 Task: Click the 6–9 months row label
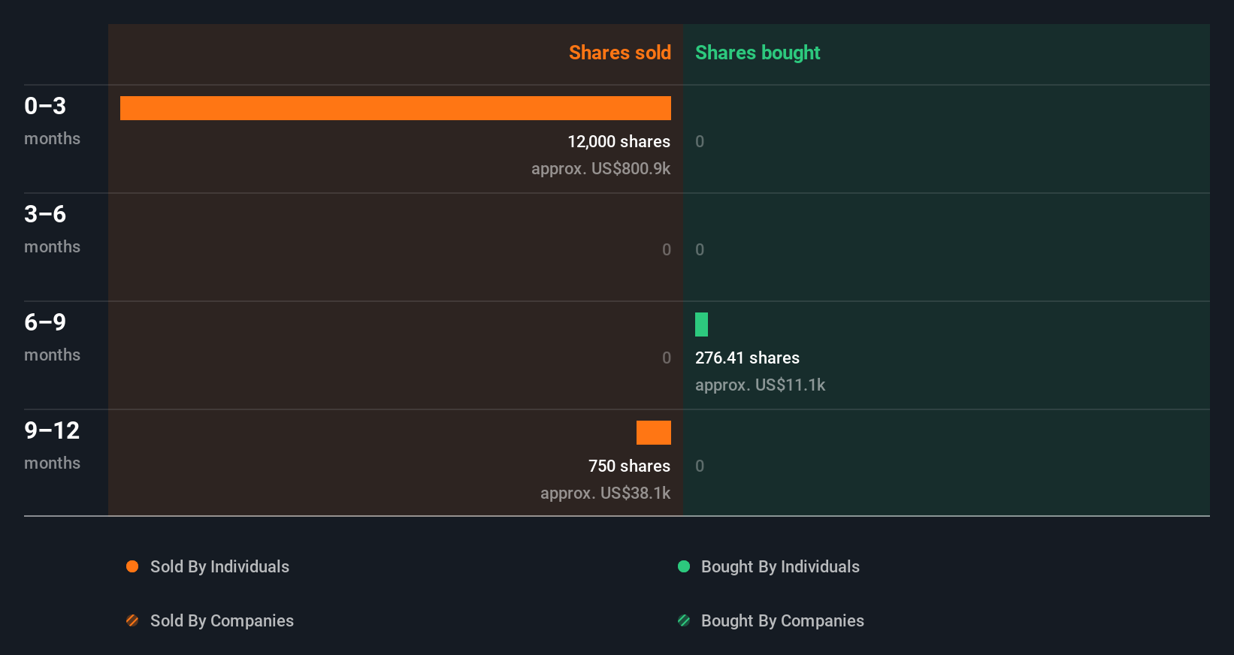[x=52, y=337]
